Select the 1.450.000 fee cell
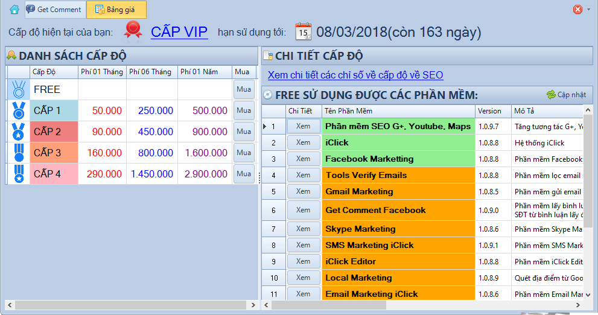This screenshot has width=598, height=315. [152, 174]
